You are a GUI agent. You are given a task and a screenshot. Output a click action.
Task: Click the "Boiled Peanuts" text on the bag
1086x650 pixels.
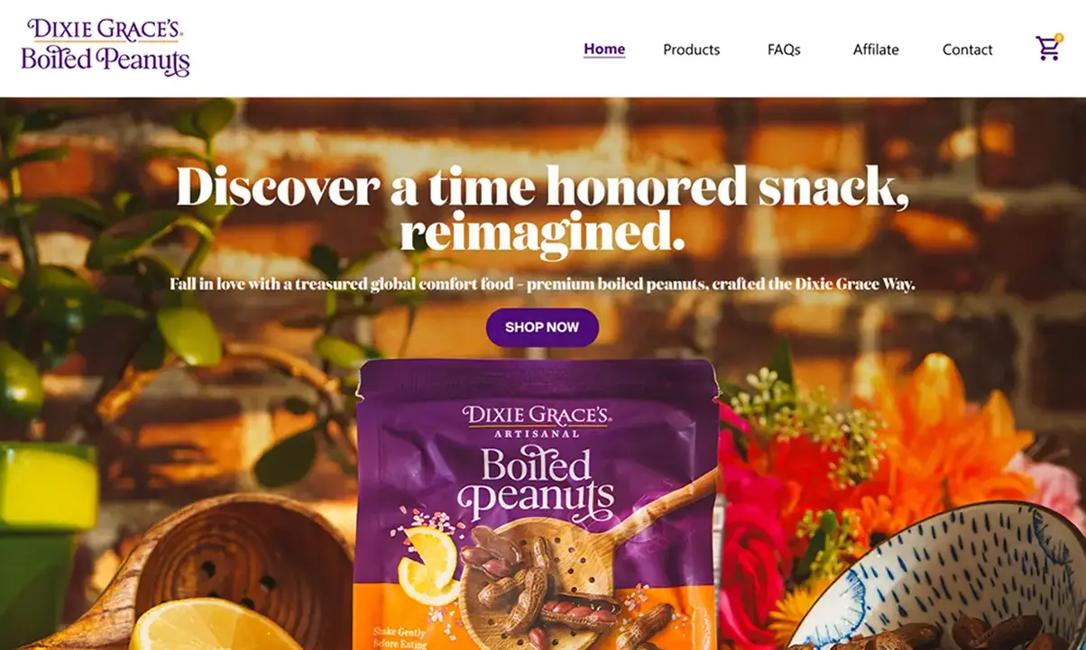pyautogui.click(x=536, y=481)
